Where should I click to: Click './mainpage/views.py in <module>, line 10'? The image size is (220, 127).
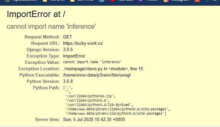click(103, 69)
